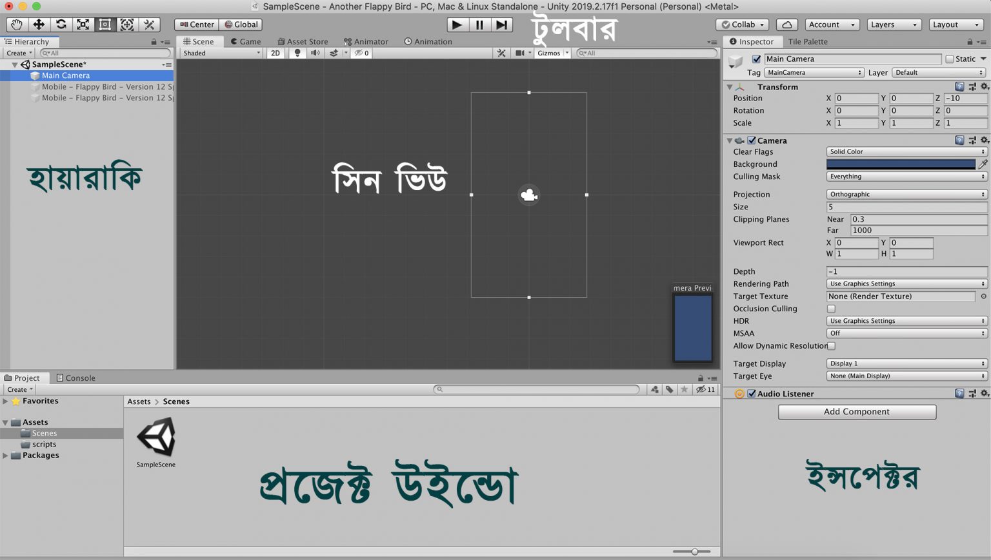Click the Step forward button
The height and width of the screenshot is (560, 991).
(501, 24)
